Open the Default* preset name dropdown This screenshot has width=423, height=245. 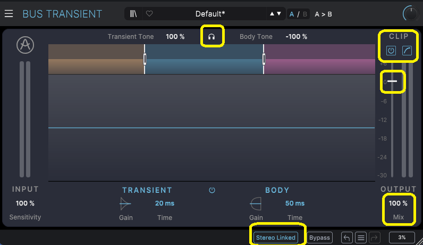coord(210,14)
